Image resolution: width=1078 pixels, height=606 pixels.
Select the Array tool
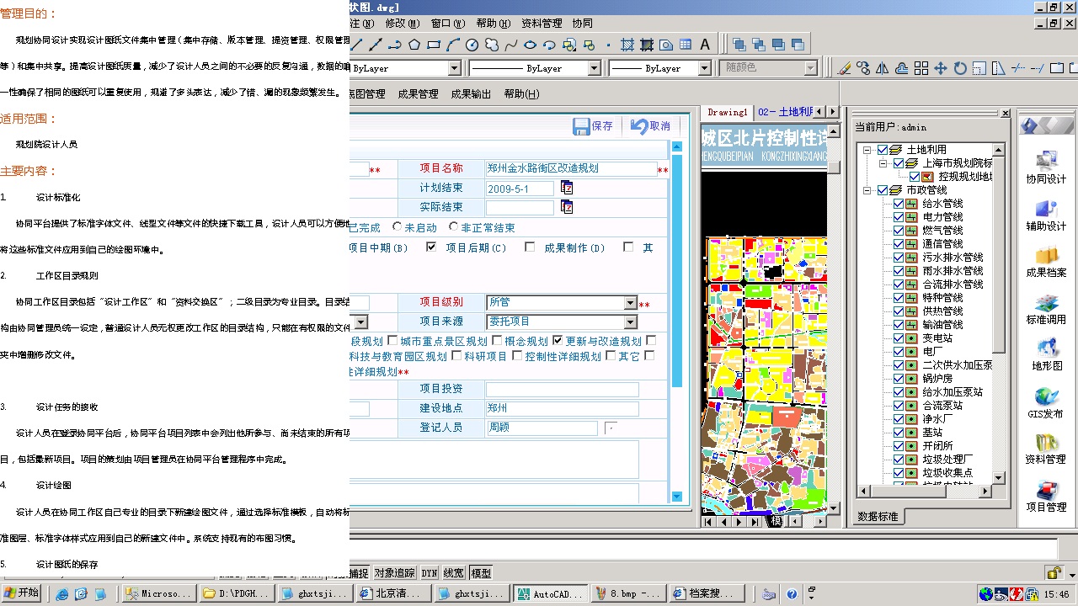[921, 68]
